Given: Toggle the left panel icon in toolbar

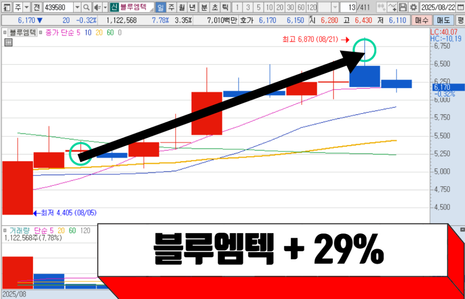Looking at the screenshot, I should [x=7, y=7].
